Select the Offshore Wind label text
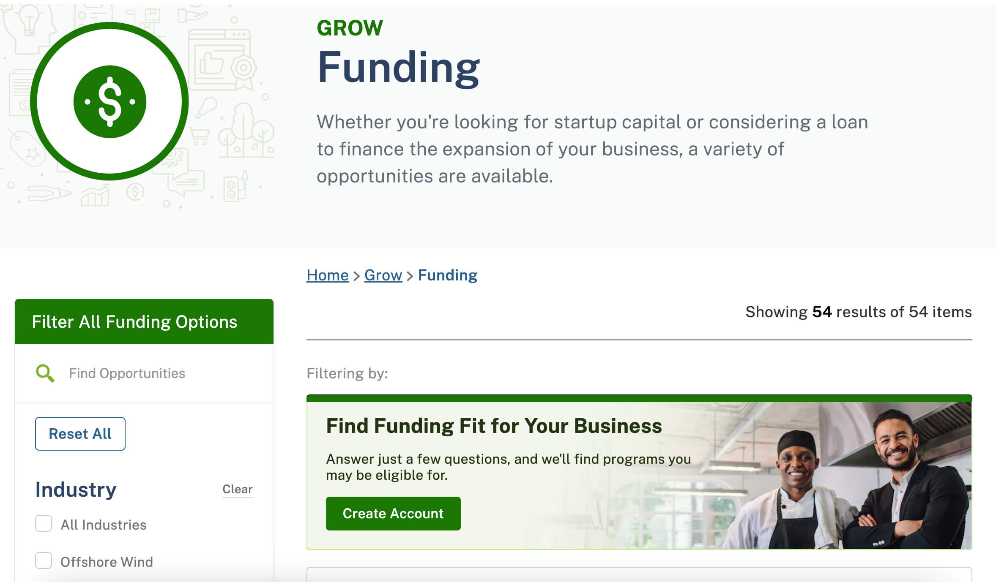996x582 pixels. (x=107, y=562)
